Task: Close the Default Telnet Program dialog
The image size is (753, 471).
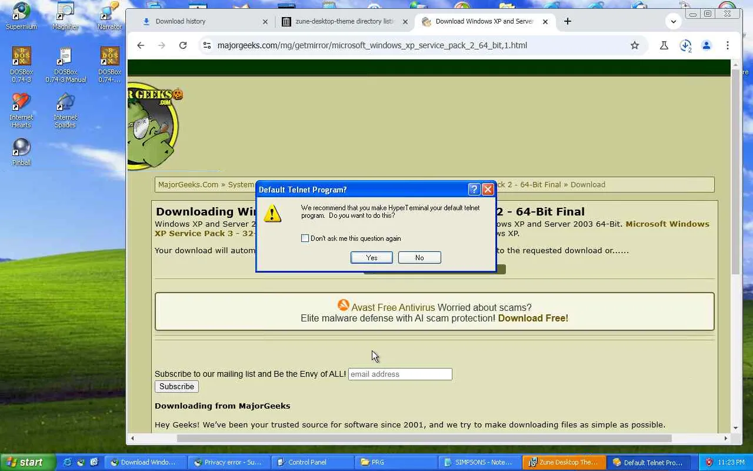Action: click(x=488, y=189)
